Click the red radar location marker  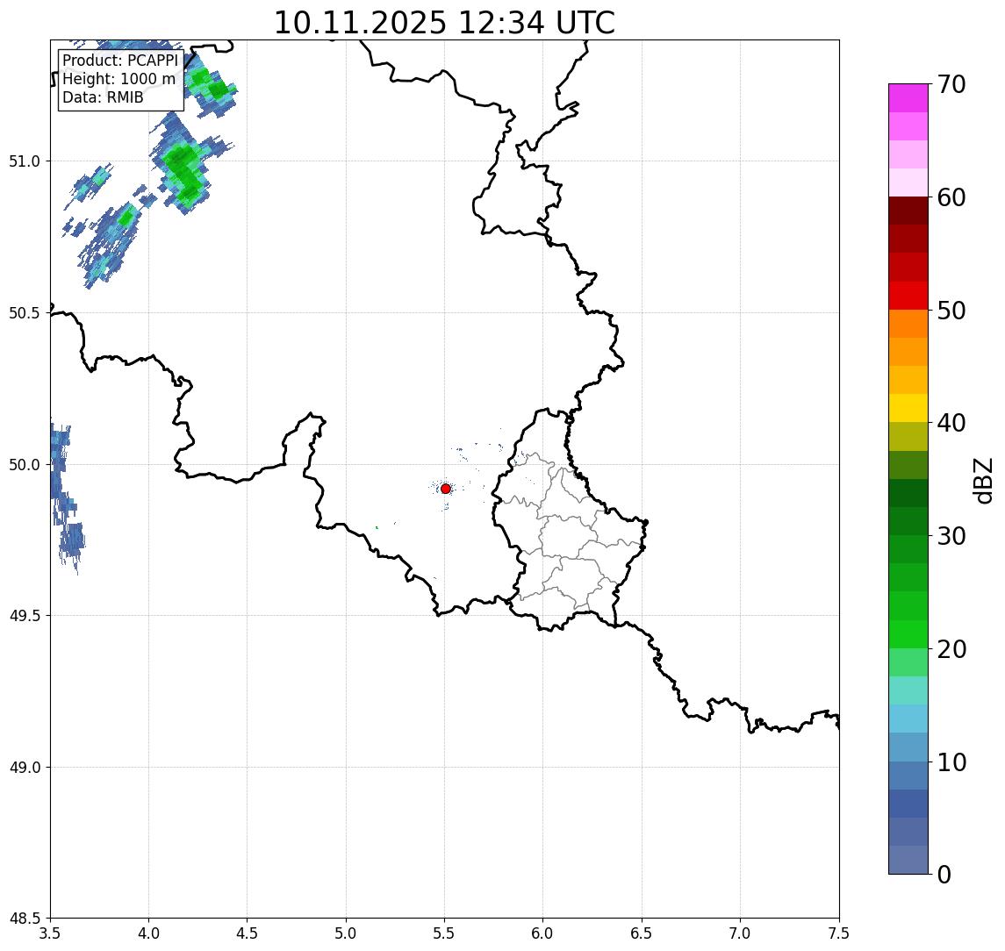pyautogui.click(x=446, y=489)
